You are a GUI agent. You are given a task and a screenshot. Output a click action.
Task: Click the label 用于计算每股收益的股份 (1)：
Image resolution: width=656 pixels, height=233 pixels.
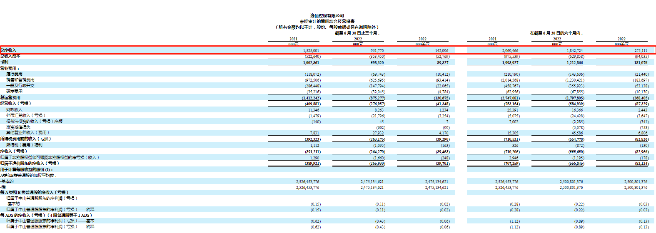point(27,169)
